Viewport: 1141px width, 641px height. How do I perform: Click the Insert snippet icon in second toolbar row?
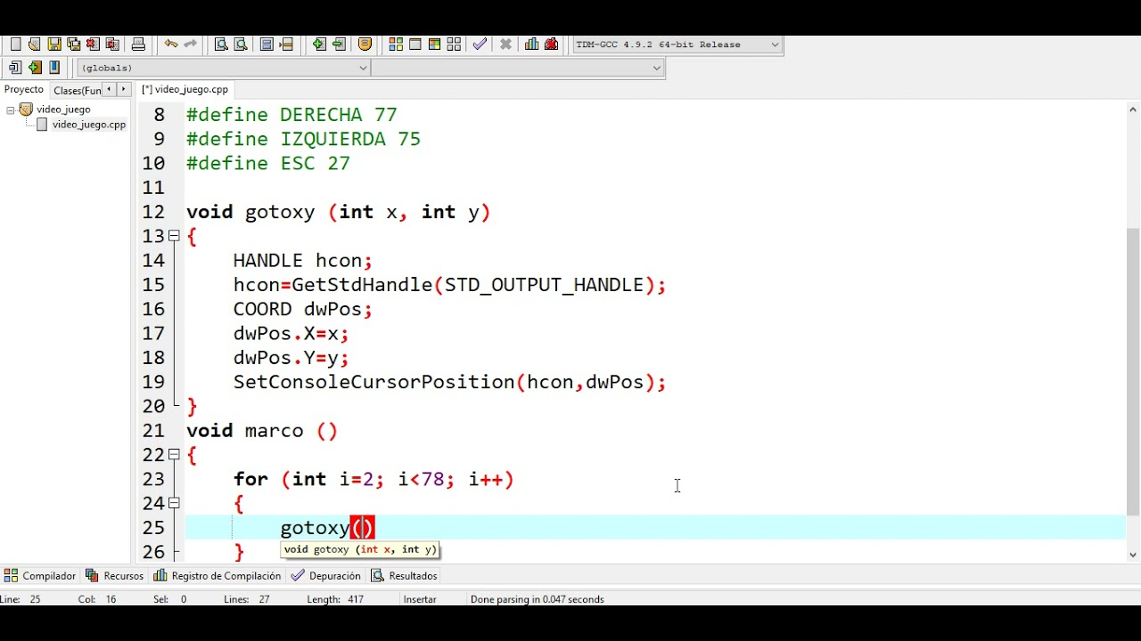[15, 68]
